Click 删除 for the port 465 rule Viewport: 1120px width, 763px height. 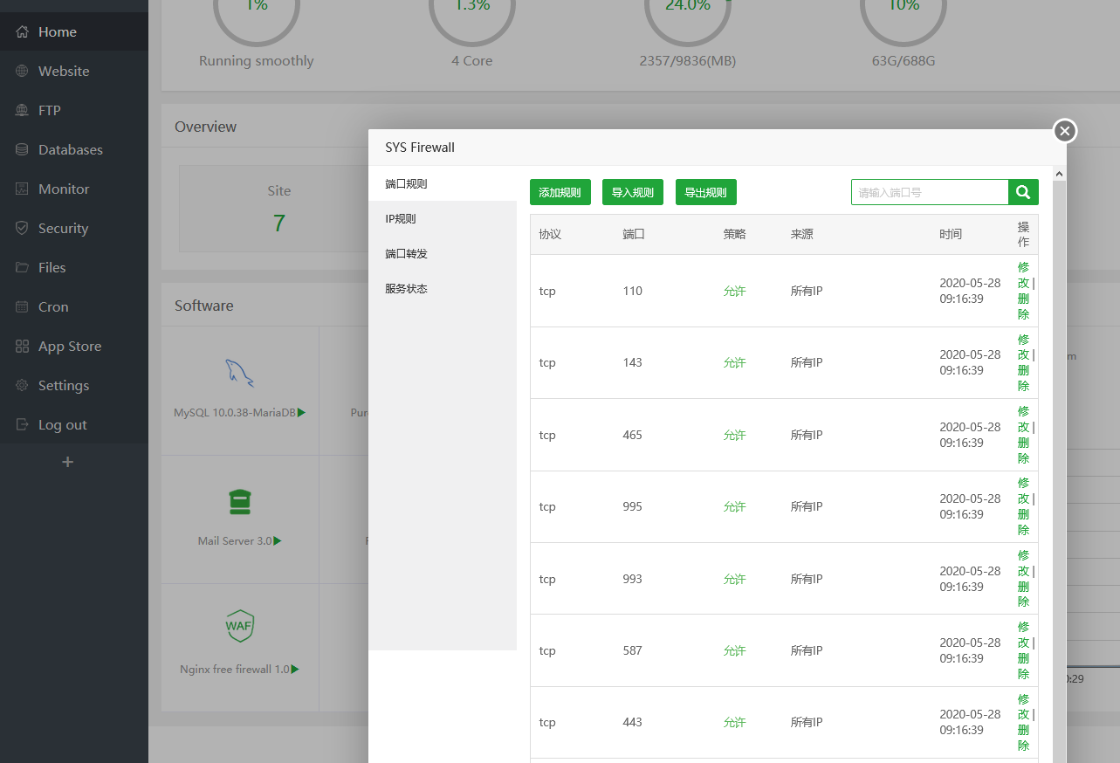(1024, 450)
